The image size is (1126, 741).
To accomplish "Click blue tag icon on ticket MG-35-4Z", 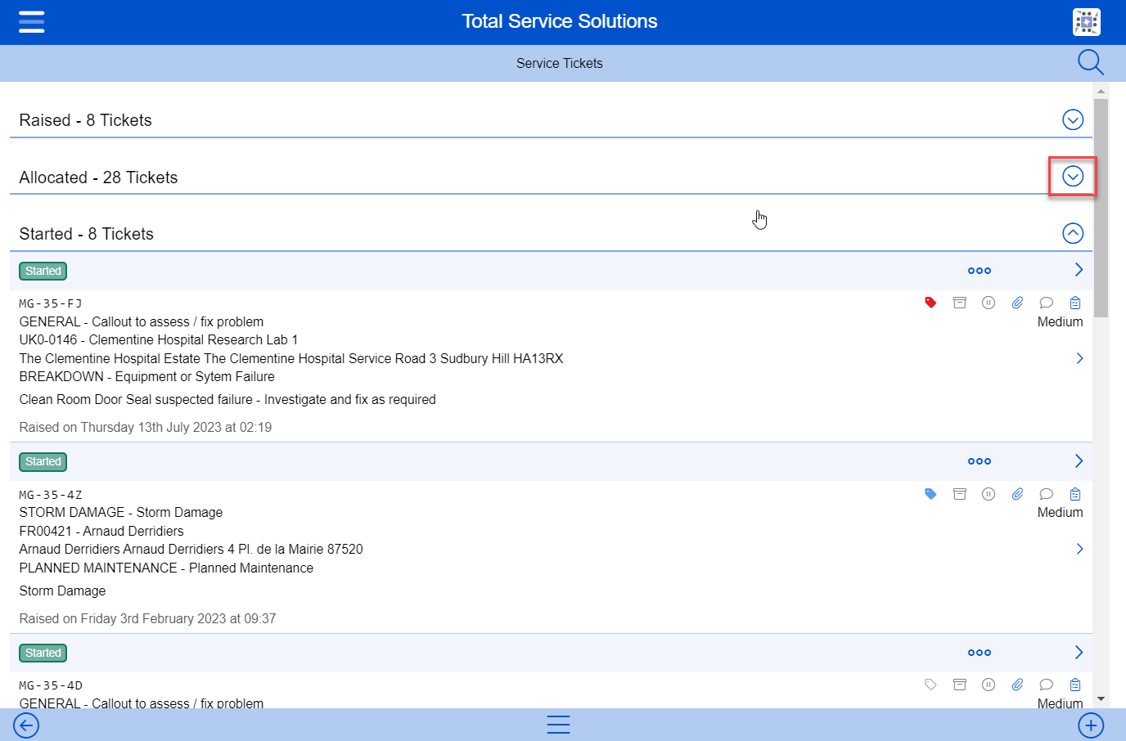I will tap(930, 494).
